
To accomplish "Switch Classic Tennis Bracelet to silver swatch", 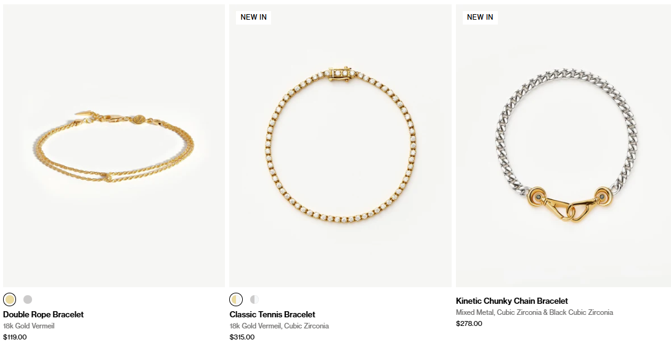I will click(254, 299).
